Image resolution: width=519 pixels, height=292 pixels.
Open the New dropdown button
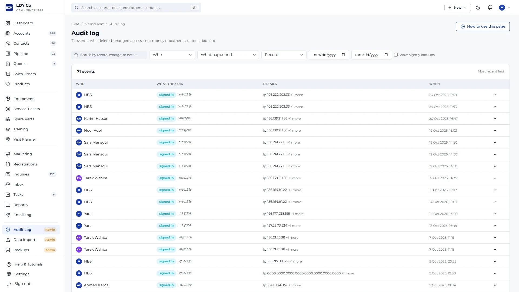point(457,8)
